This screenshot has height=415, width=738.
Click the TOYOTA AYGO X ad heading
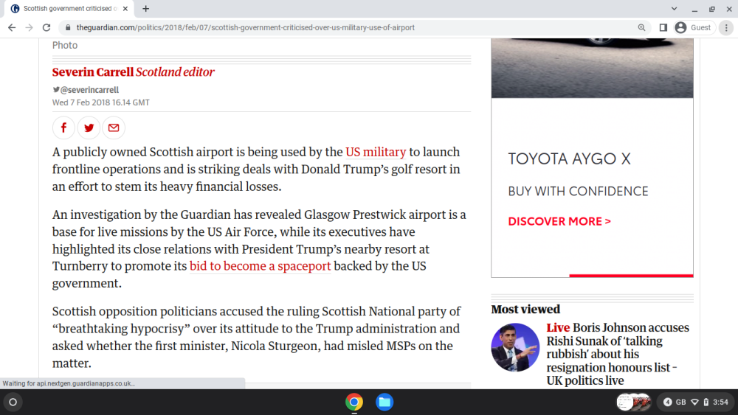[569, 159]
